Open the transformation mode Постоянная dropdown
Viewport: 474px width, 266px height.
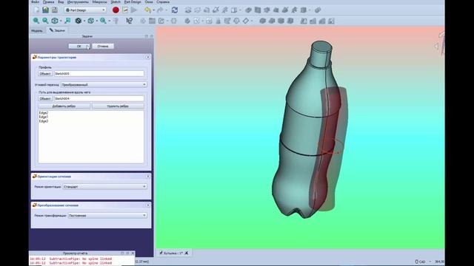tap(107, 215)
